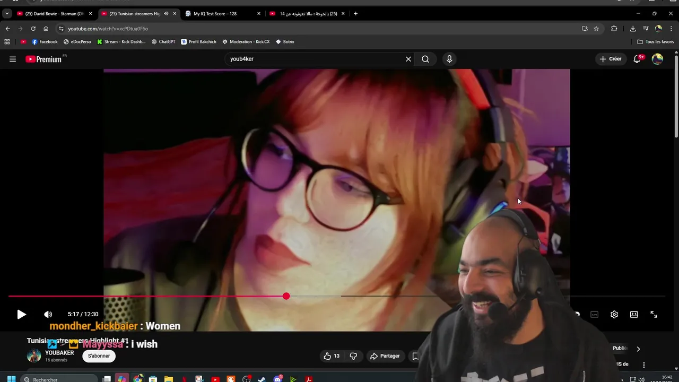Viewport: 679px width, 382px height.
Task: Enter fullscreen video mode
Action: [x=654, y=314]
